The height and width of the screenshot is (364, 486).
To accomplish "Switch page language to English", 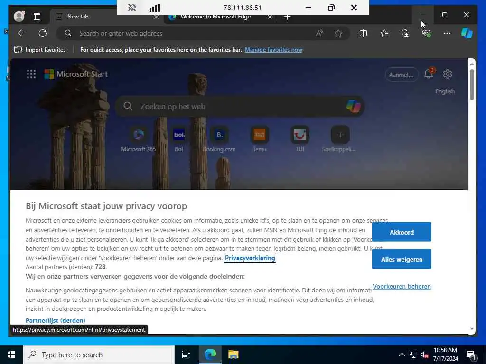I will (x=445, y=91).
